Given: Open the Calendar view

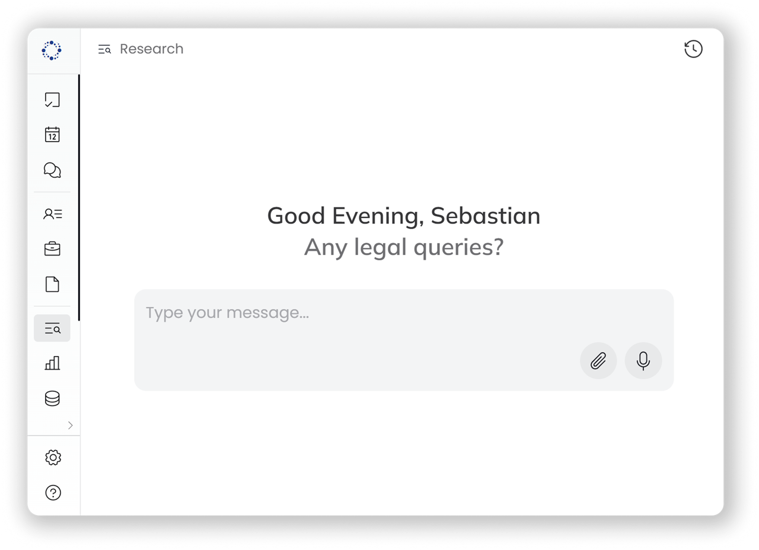Looking at the screenshot, I should [52, 135].
